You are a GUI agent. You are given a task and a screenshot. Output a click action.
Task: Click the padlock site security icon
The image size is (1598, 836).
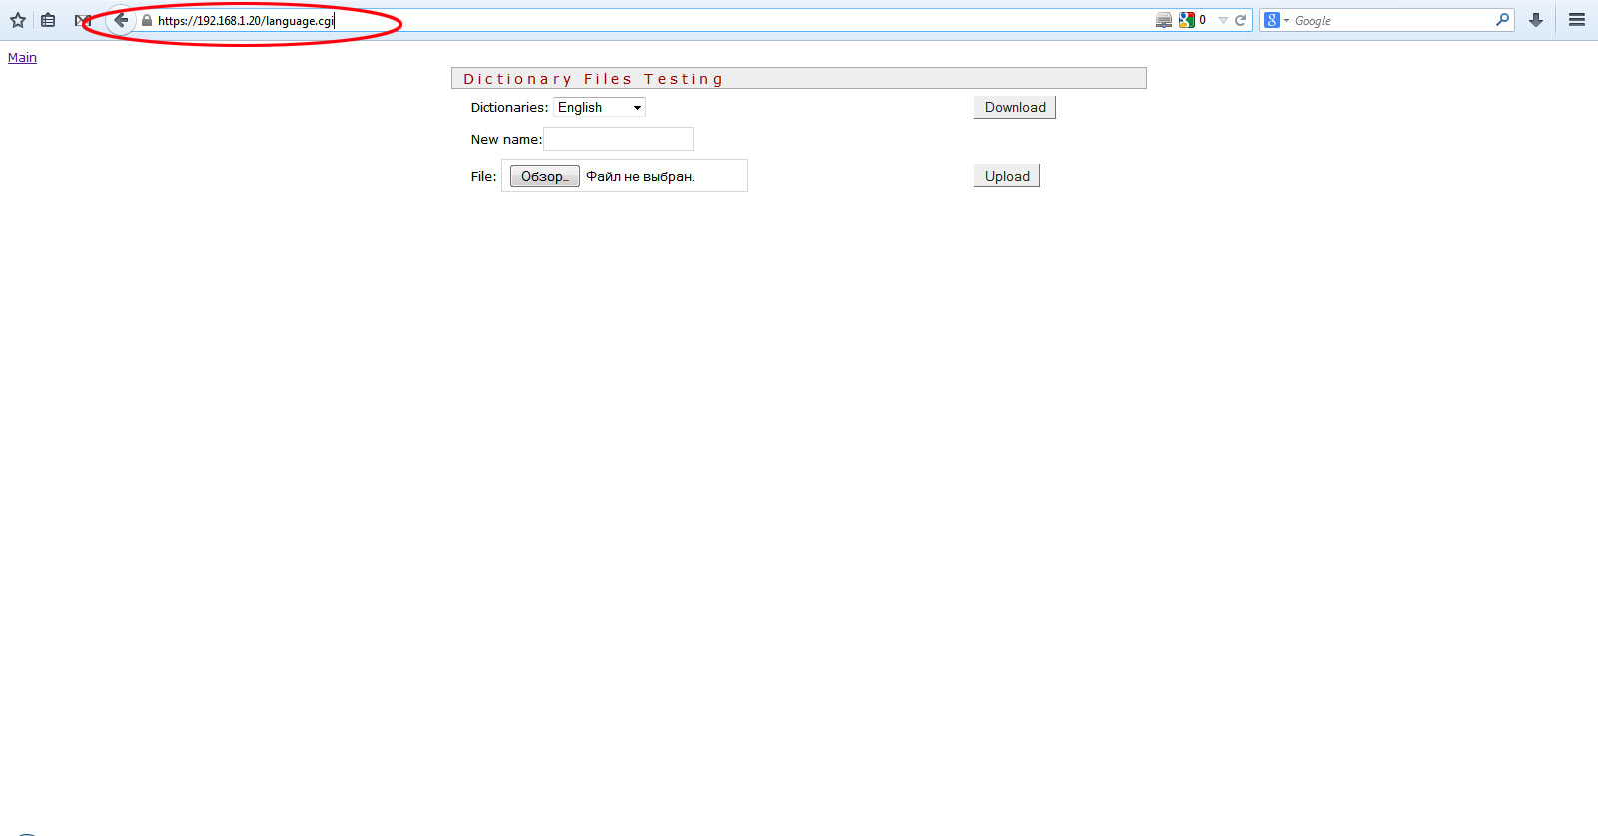[x=147, y=20]
